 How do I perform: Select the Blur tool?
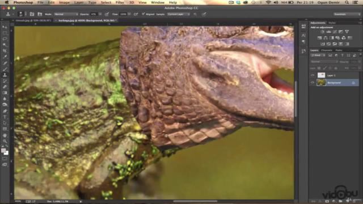pos(5,99)
